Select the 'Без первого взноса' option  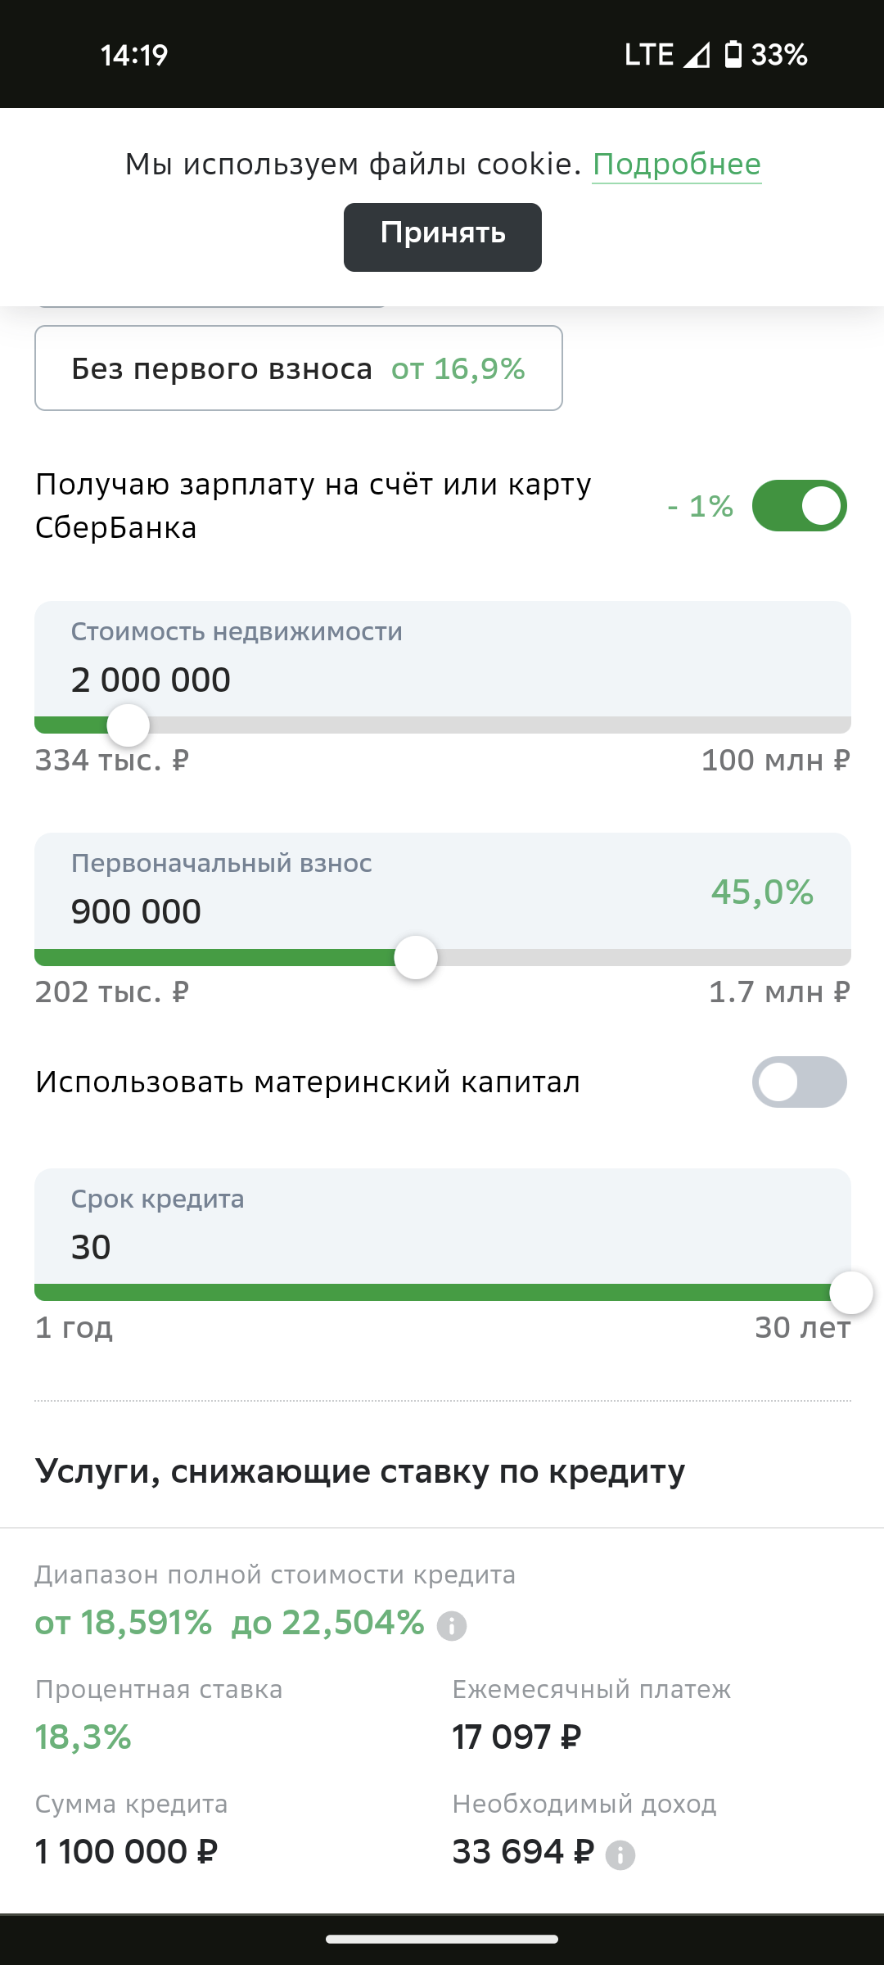tap(298, 368)
